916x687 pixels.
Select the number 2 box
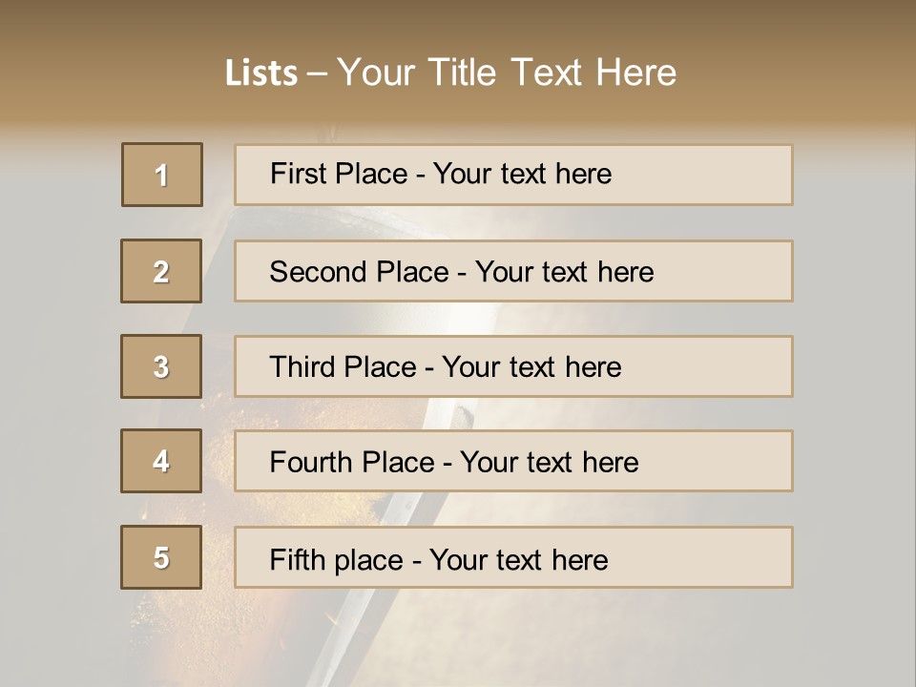click(161, 271)
